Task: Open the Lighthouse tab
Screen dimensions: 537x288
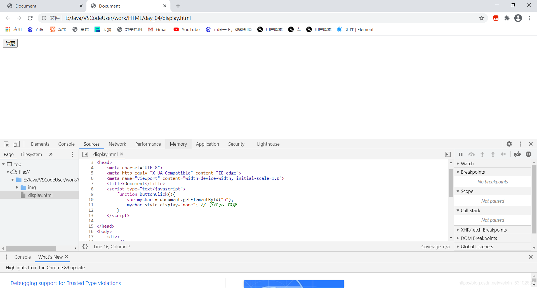Action: (268, 144)
